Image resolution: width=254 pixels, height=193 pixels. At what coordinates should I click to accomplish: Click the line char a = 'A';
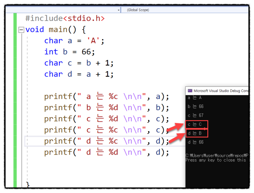(x=74, y=41)
